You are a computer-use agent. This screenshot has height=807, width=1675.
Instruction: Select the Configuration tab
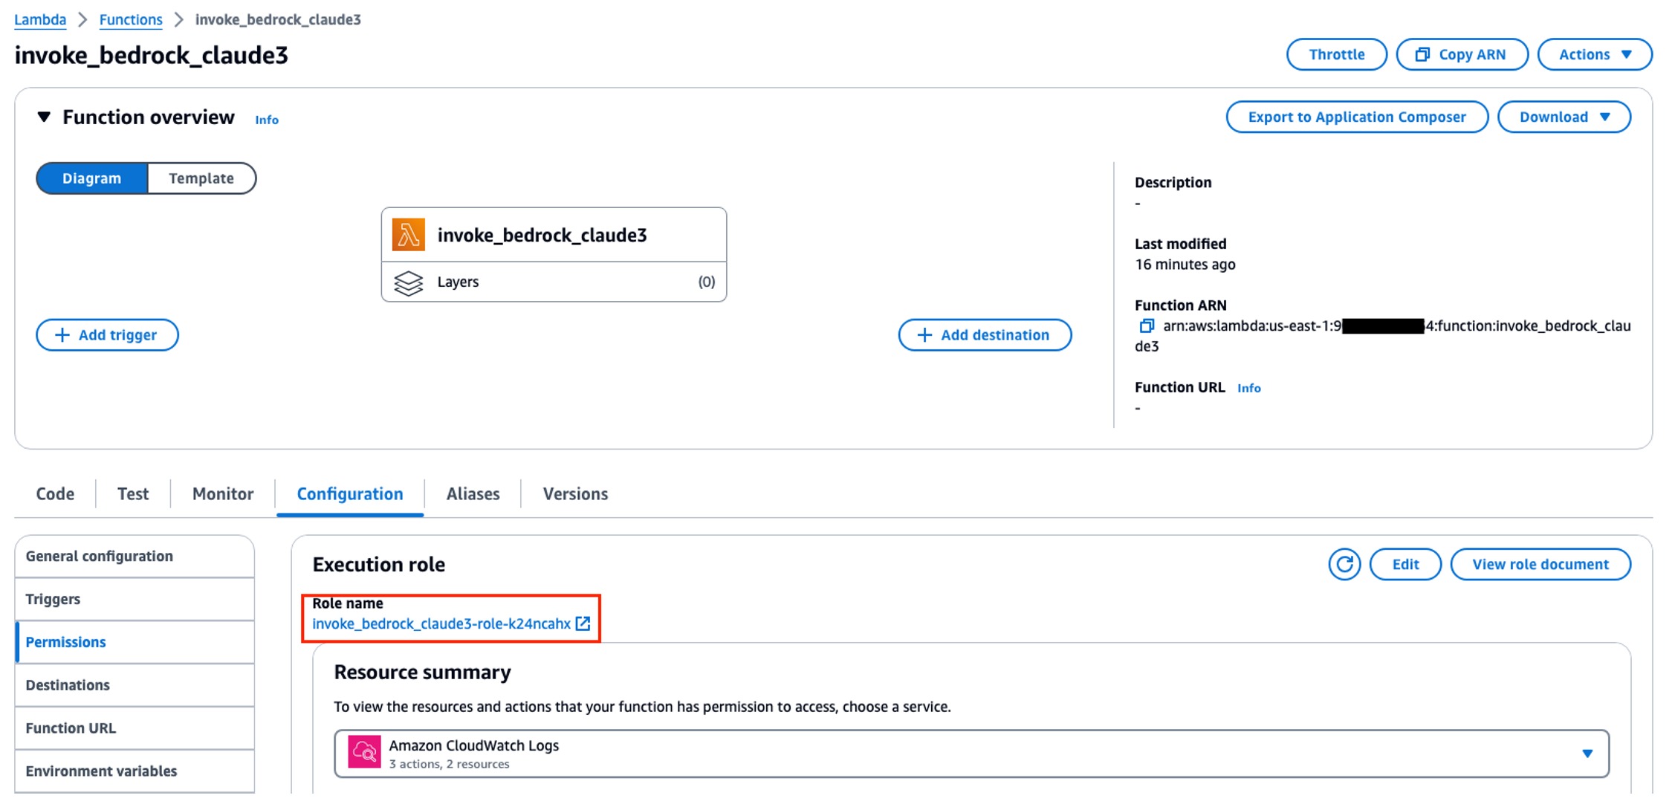pos(350,493)
